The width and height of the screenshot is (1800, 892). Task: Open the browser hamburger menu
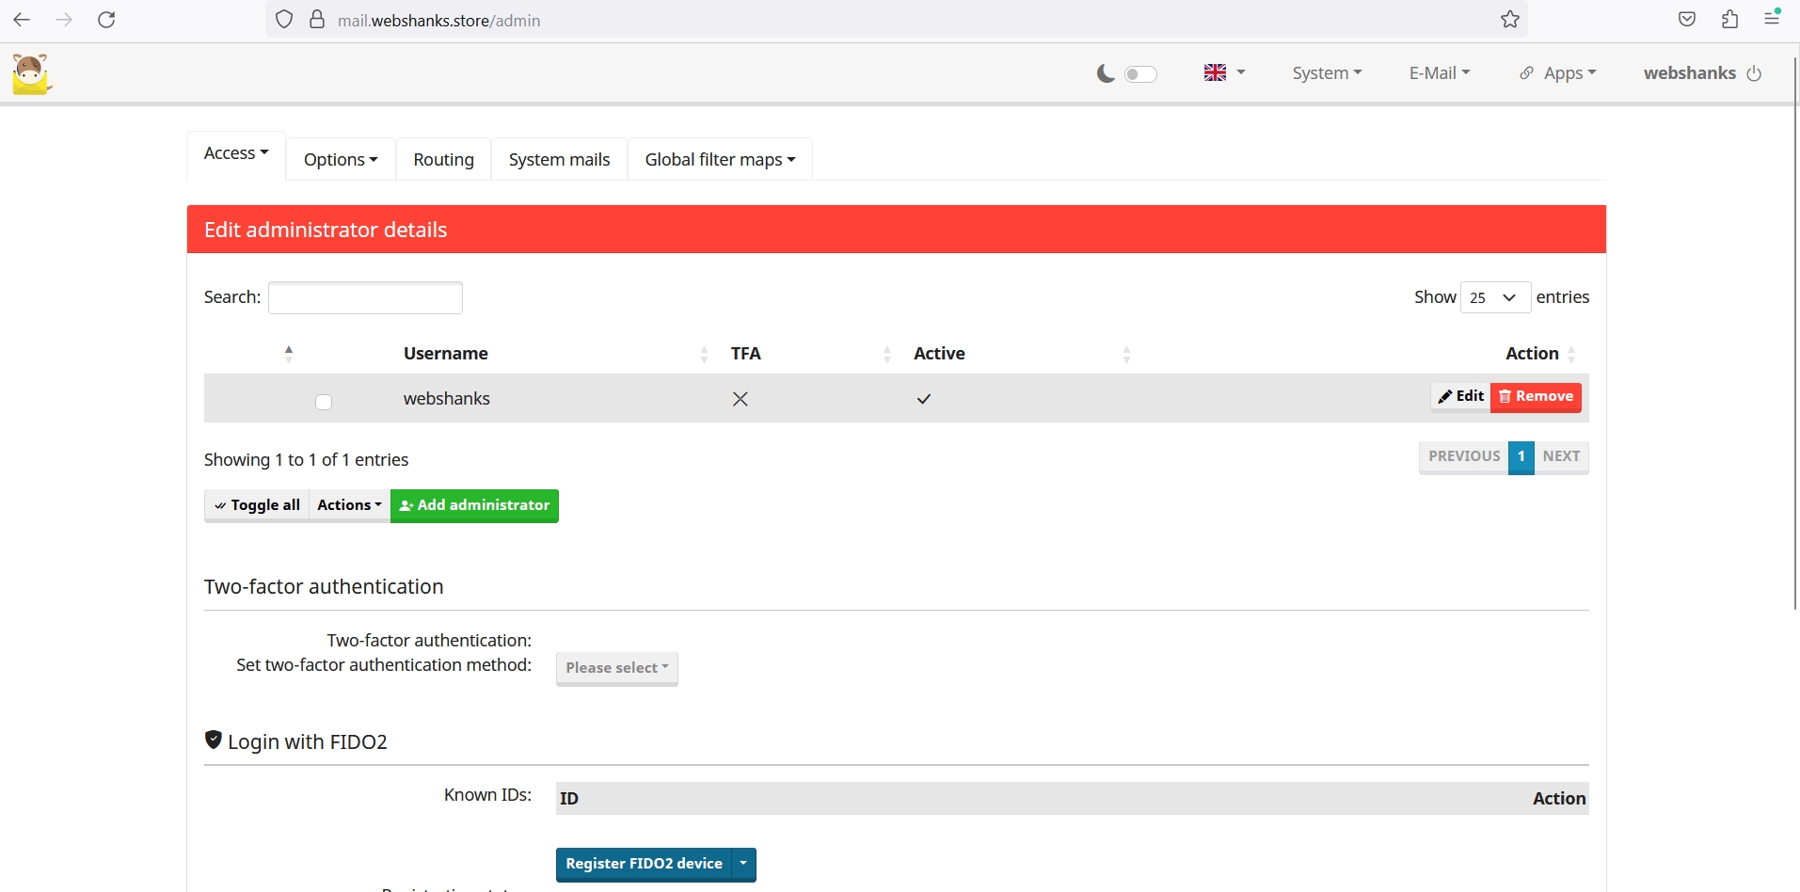[1772, 20]
